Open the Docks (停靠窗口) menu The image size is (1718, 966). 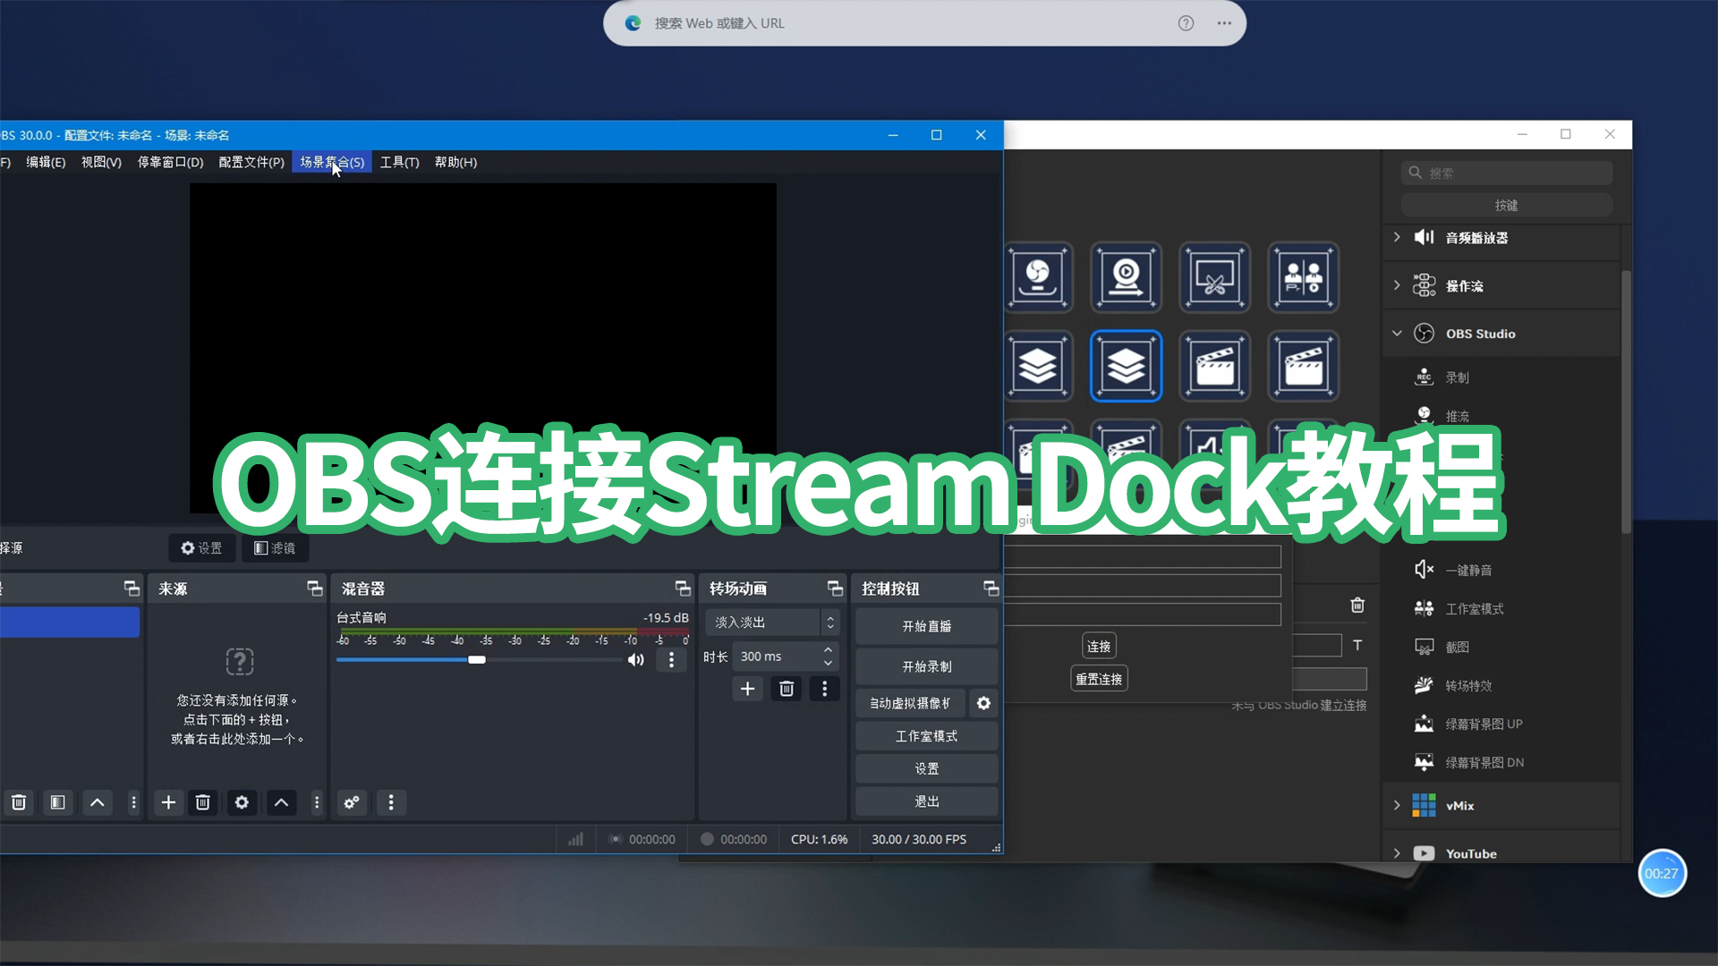(x=170, y=162)
